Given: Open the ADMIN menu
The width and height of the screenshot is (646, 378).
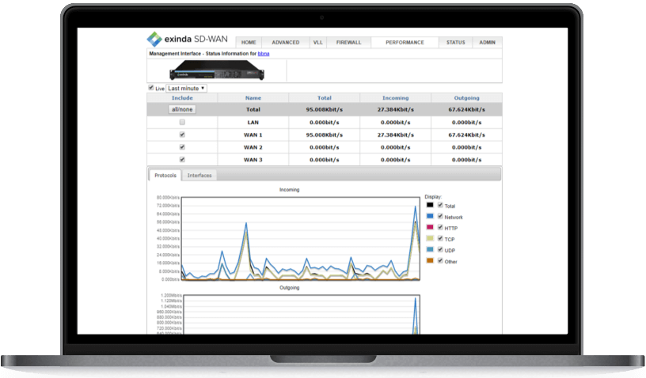Looking at the screenshot, I should (x=488, y=43).
